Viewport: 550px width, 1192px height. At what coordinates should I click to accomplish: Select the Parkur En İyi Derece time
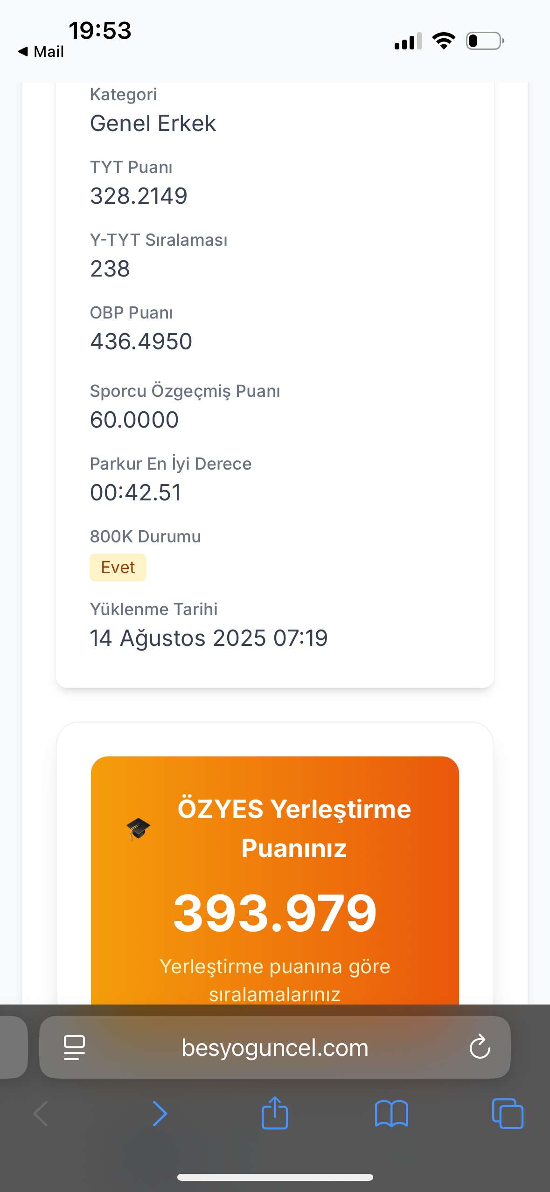pos(135,492)
